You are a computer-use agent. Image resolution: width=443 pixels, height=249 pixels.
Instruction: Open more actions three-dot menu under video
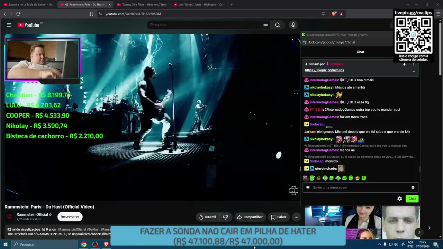(x=296, y=217)
